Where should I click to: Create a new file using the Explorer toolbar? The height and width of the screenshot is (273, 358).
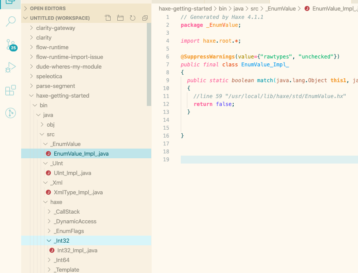[x=108, y=18]
